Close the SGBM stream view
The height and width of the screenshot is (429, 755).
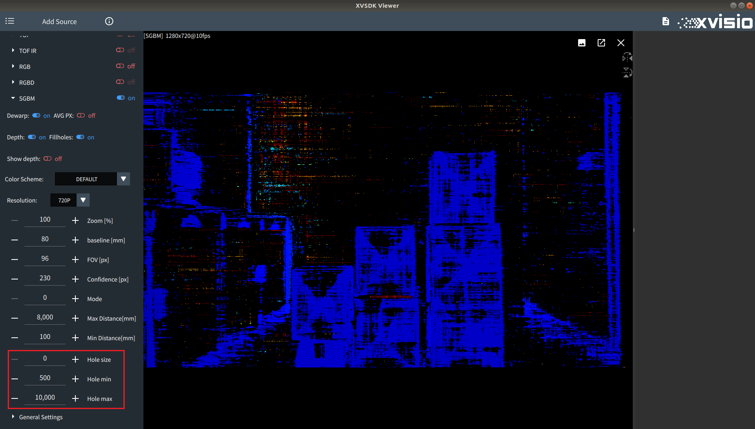coord(621,43)
